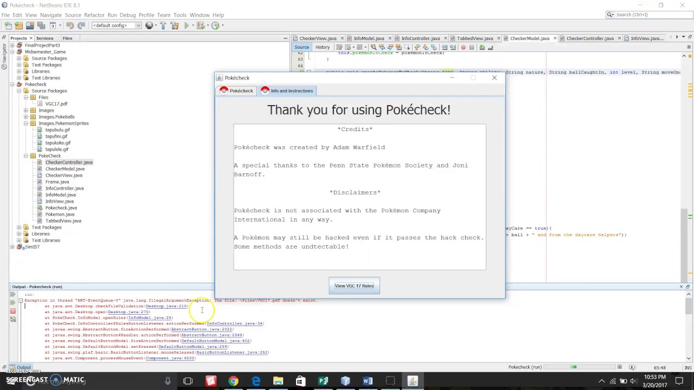694x390 pixels.
Task: Select the Info and Instructions tab
Action: [x=287, y=91]
